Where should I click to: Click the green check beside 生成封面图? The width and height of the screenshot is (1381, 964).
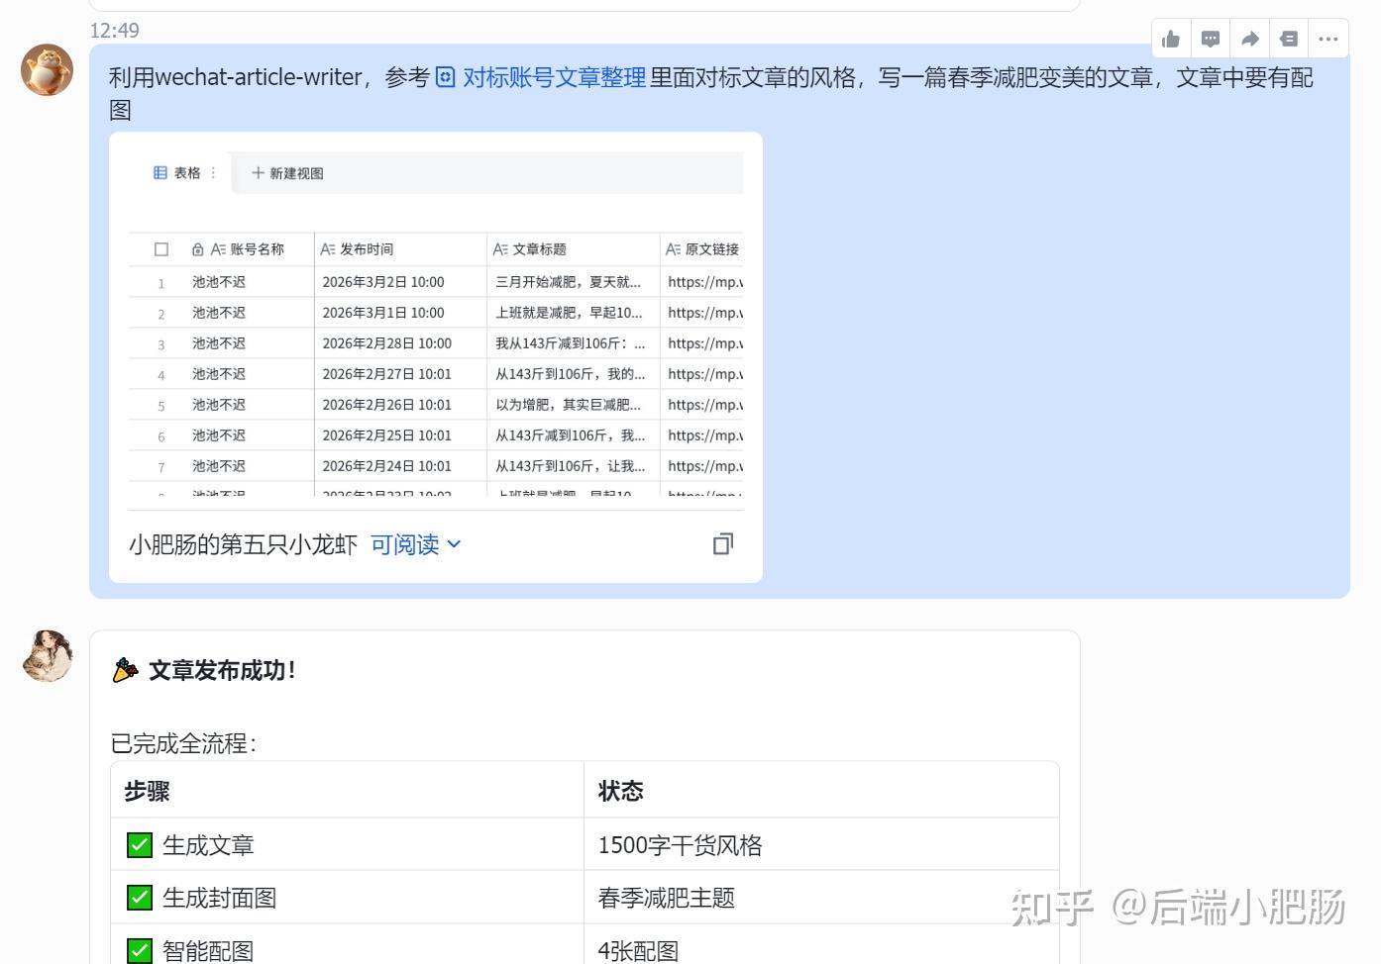point(140,898)
